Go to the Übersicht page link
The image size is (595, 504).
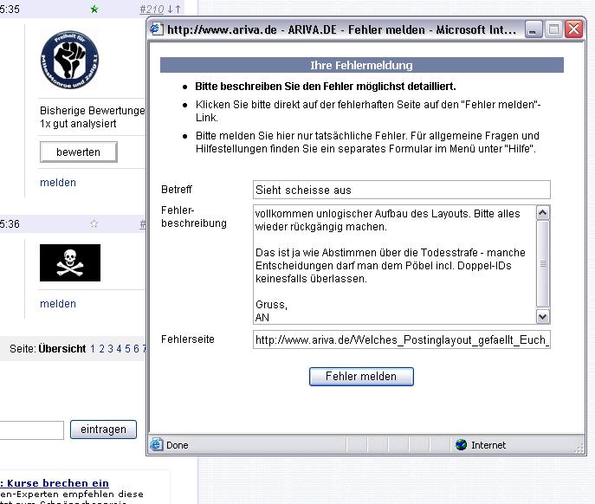(62, 348)
